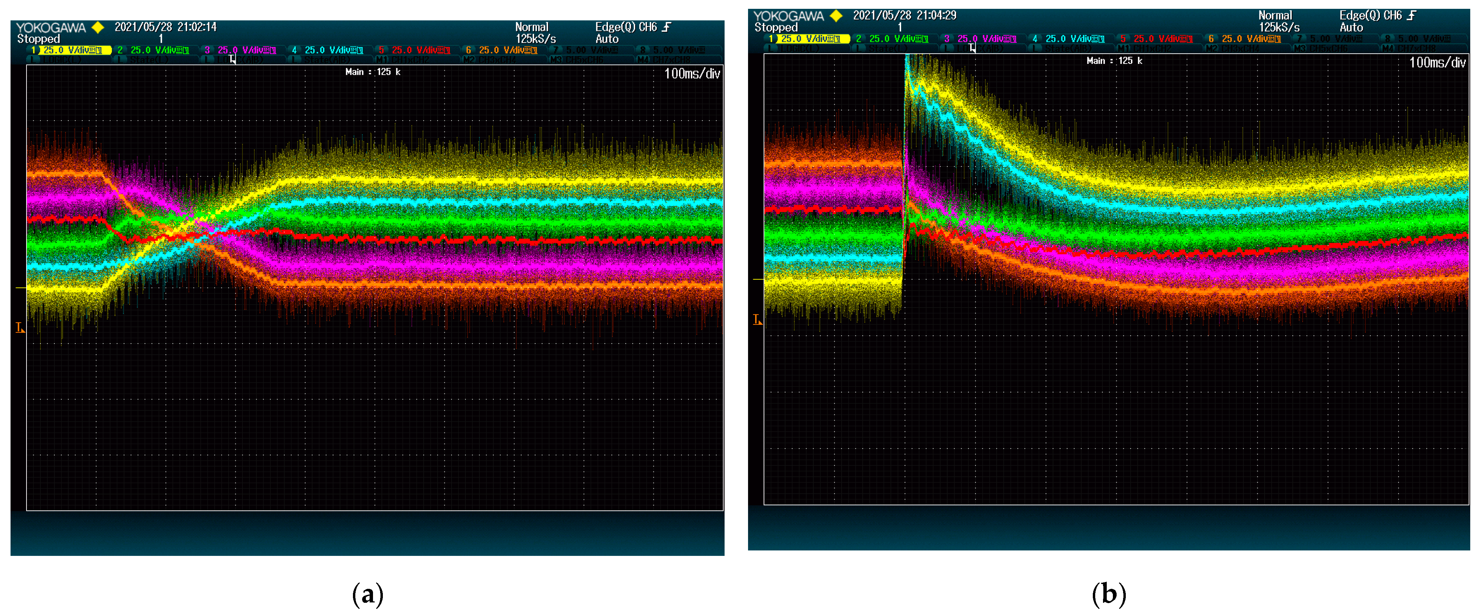1475x615 pixels.
Task: Click the rising-edge trigger symbol in panel (b)
Action: [1411, 15]
